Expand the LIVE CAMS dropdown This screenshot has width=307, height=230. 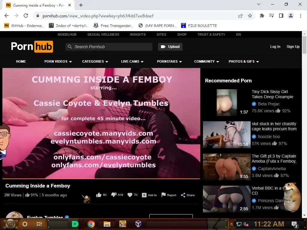132,61
